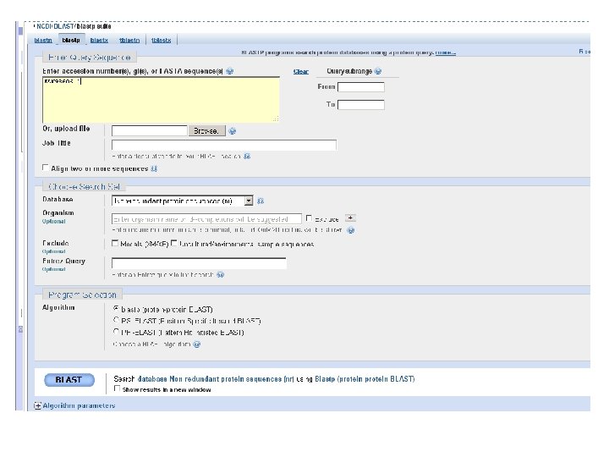Switch to tblastx tab
This screenshot has height=457, width=609.
coord(162,41)
